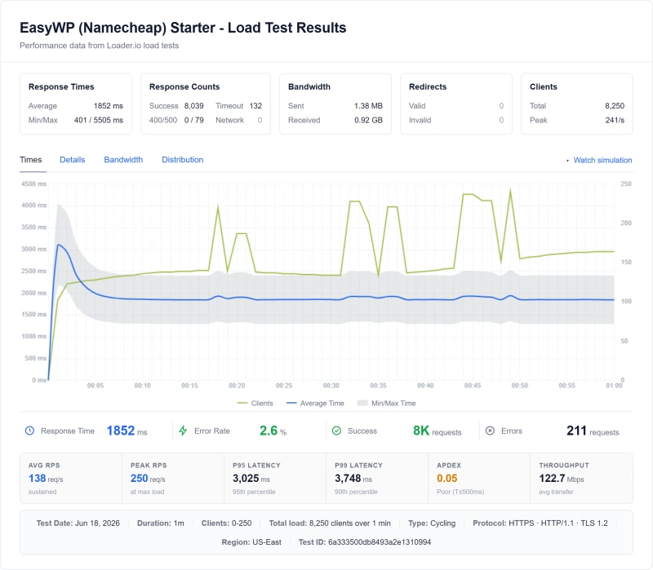The height and width of the screenshot is (570, 653).
Task: Click the Response Times card heading
Action: [61, 86]
